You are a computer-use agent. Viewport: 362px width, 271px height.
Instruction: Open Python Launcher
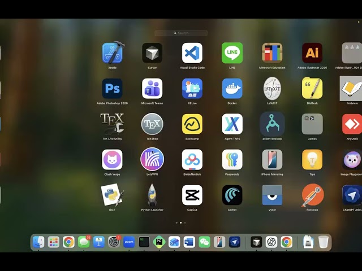pos(152,195)
